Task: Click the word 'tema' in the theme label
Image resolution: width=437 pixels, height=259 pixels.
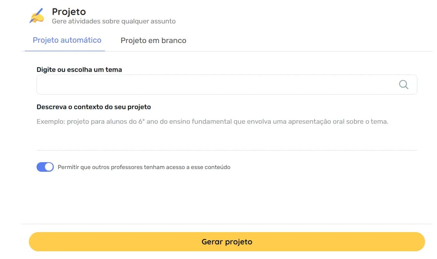Action: point(115,70)
